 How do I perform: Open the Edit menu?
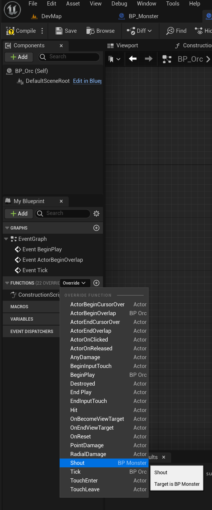pyautogui.click(x=52, y=4)
